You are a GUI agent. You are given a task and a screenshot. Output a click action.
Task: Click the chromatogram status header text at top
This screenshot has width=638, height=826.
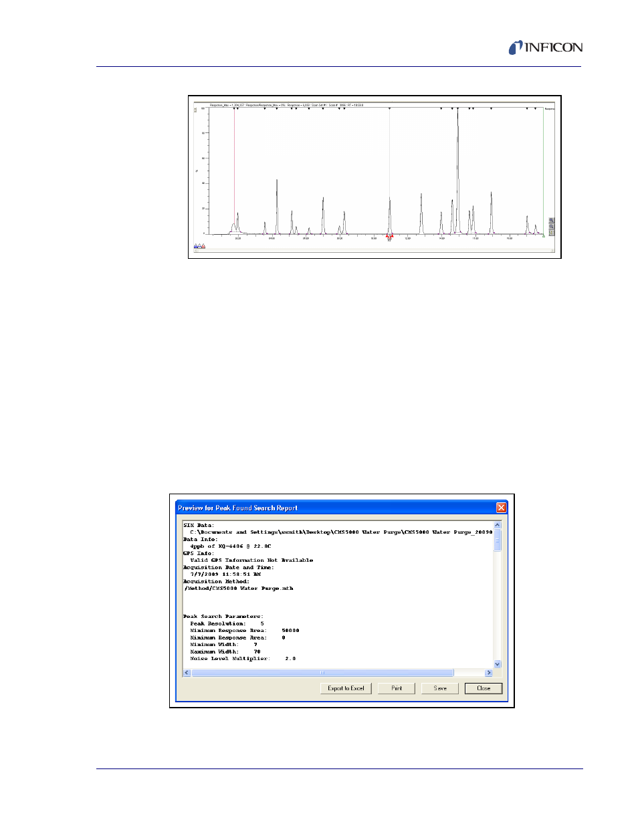286,105
